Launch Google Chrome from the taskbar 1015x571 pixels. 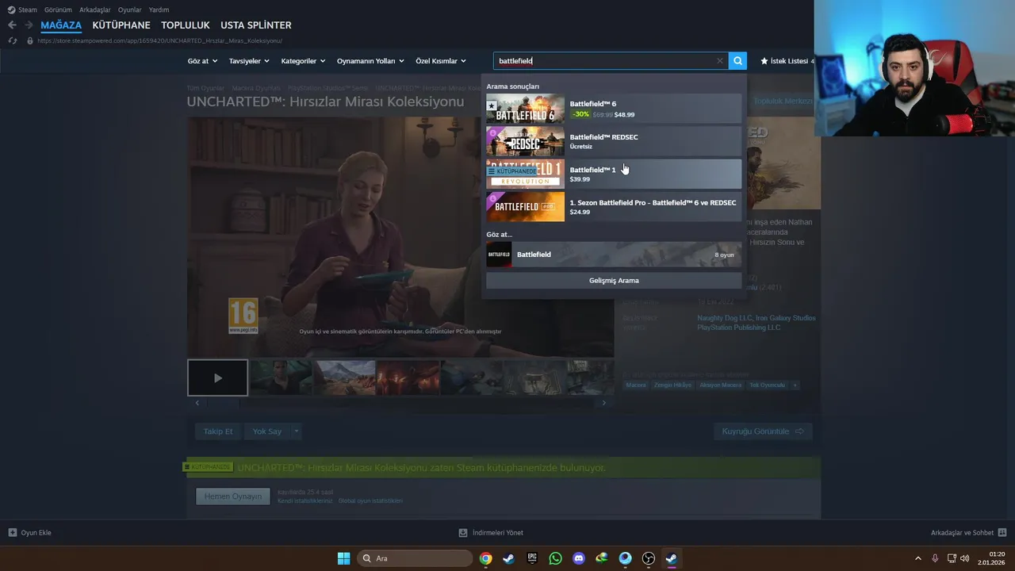pyautogui.click(x=485, y=558)
